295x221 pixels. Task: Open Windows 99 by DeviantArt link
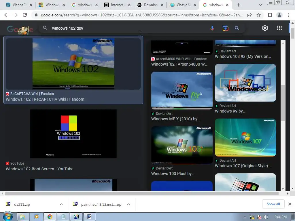tap(230, 111)
